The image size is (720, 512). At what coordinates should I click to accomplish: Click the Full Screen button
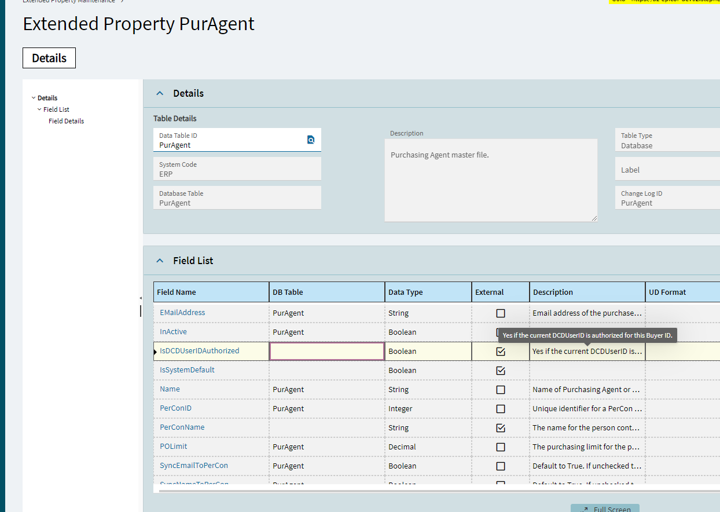pyautogui.click(x=605, y=509)
